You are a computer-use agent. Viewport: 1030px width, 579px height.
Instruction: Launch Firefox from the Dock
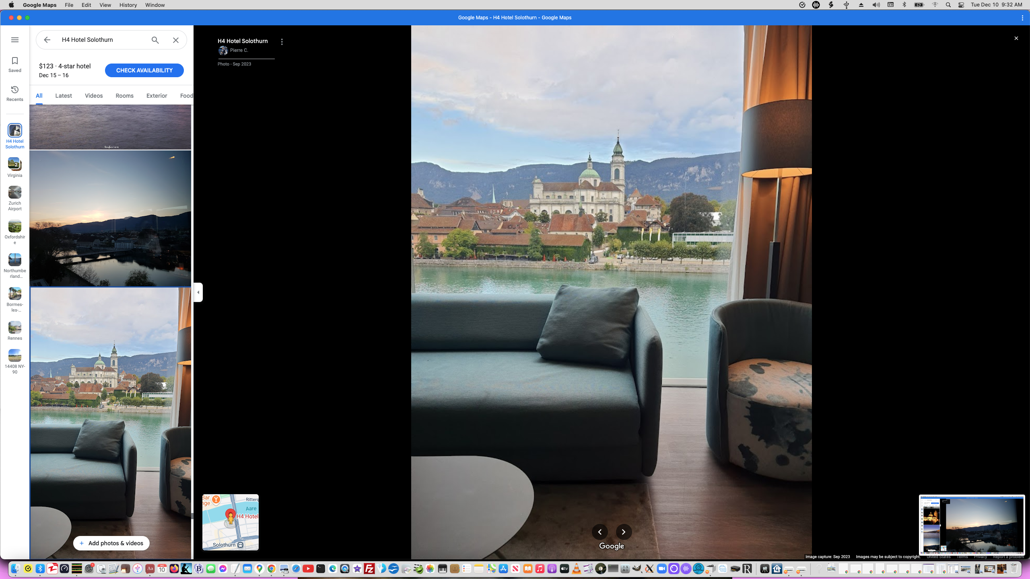[x=173, y=569]
